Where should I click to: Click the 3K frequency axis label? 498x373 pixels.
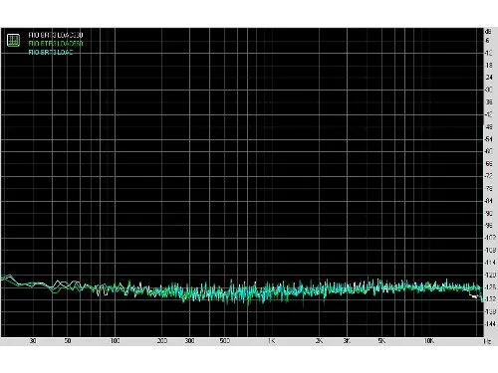pos(347,341)
